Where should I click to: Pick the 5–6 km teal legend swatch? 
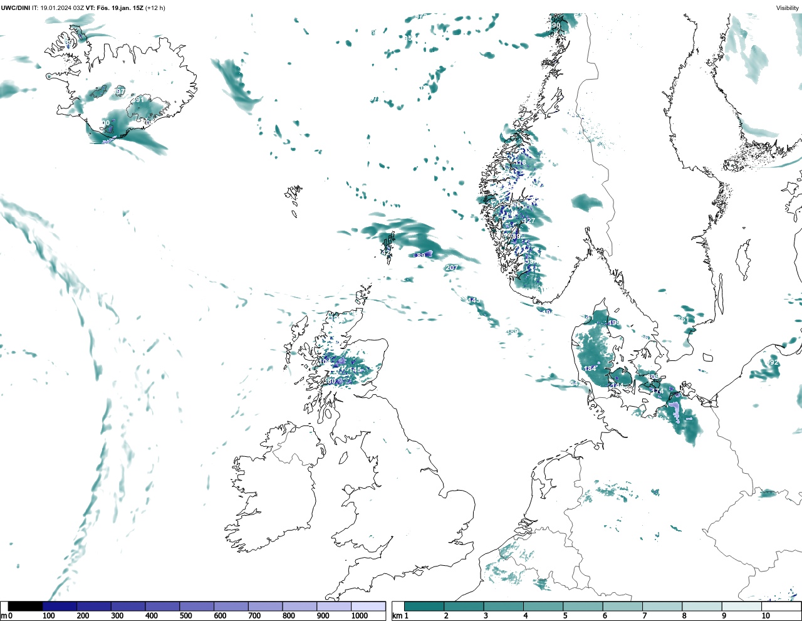coord(583,606)
